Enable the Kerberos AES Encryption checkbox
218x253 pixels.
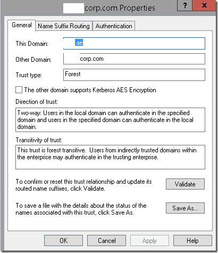pos(19,90)
